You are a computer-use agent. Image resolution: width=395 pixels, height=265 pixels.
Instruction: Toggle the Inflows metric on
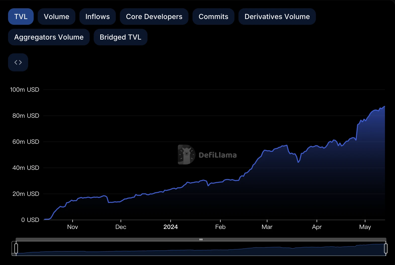pyautogui.click(x=97, y=17)
